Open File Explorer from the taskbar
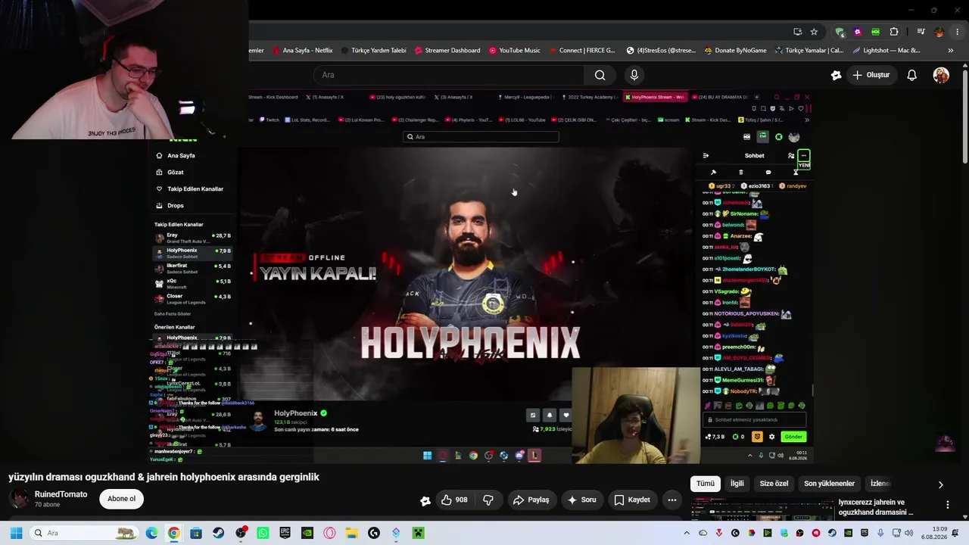 coord(351,533)
